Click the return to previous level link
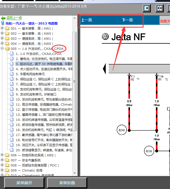 pyautogui.click(x=14, y=18)
